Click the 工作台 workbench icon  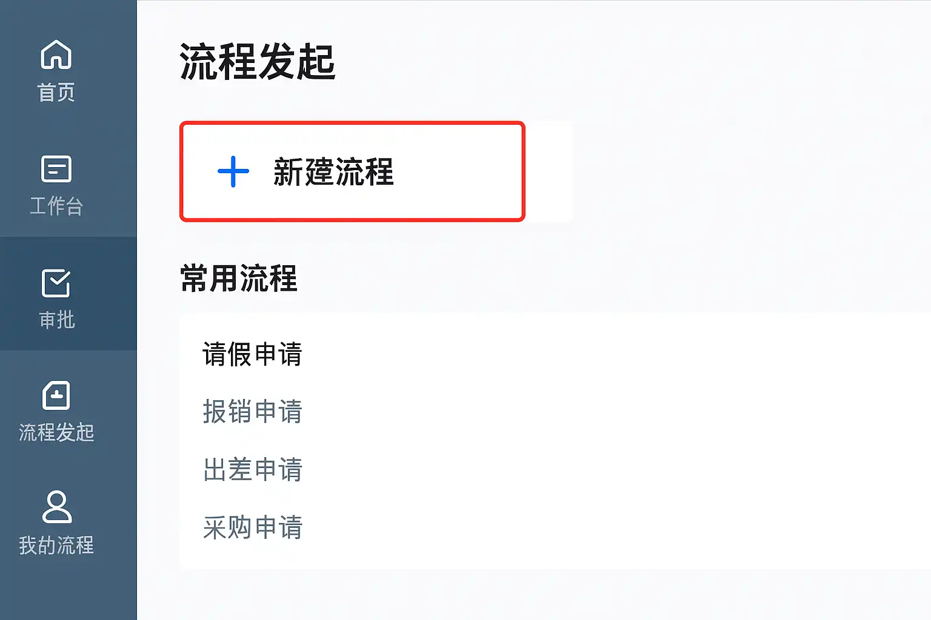56,169
